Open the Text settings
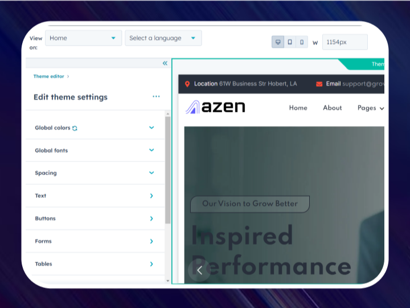The height and width of the screenshot is (308, 410). [x=95, y=196]
